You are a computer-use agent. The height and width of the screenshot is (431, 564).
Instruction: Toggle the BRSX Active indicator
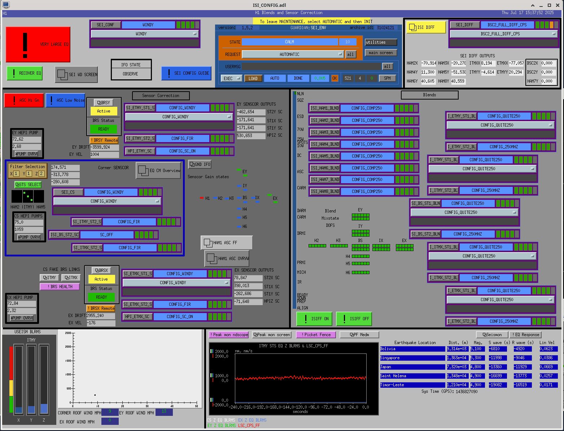point(101,279)
